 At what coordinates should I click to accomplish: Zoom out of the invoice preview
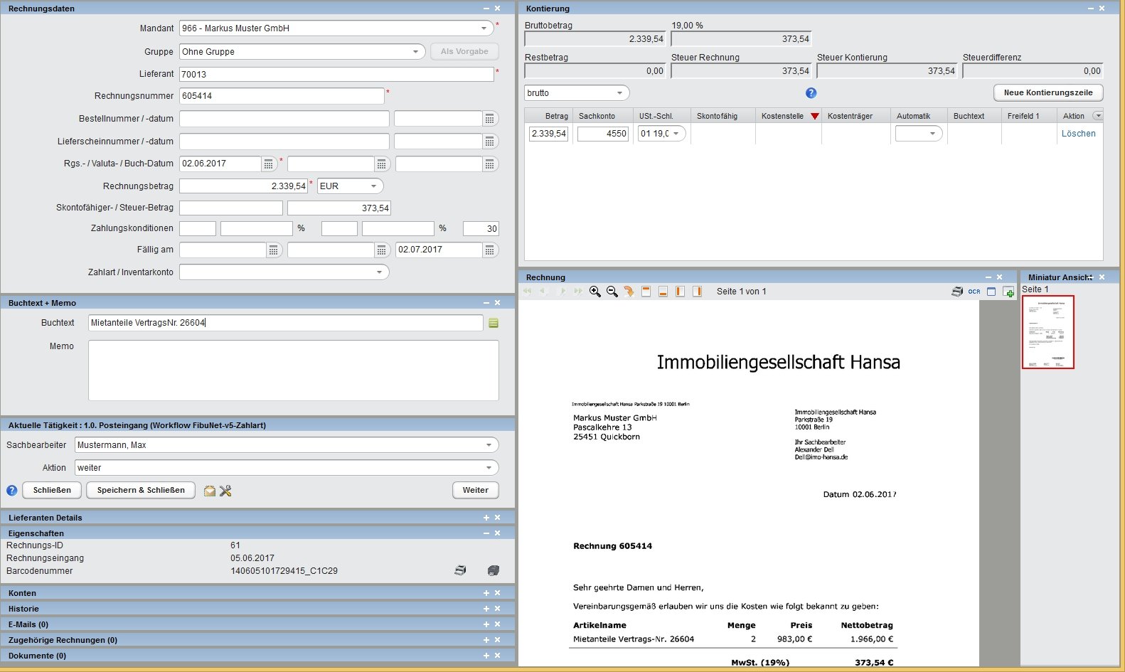612,292
